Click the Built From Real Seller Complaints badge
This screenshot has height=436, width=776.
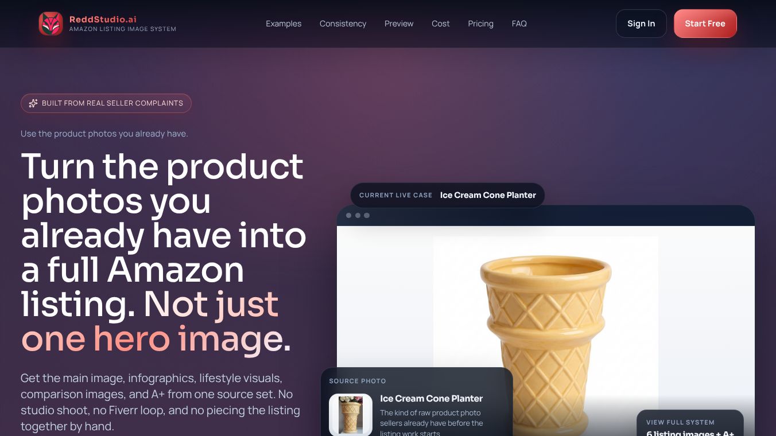[106, 103]
